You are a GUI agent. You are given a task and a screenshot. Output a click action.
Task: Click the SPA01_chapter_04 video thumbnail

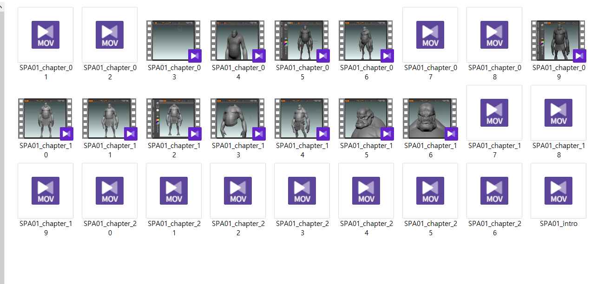coord(238,41)
